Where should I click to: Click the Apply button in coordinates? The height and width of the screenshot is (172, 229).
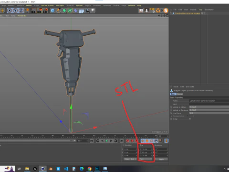coord(161,159)
